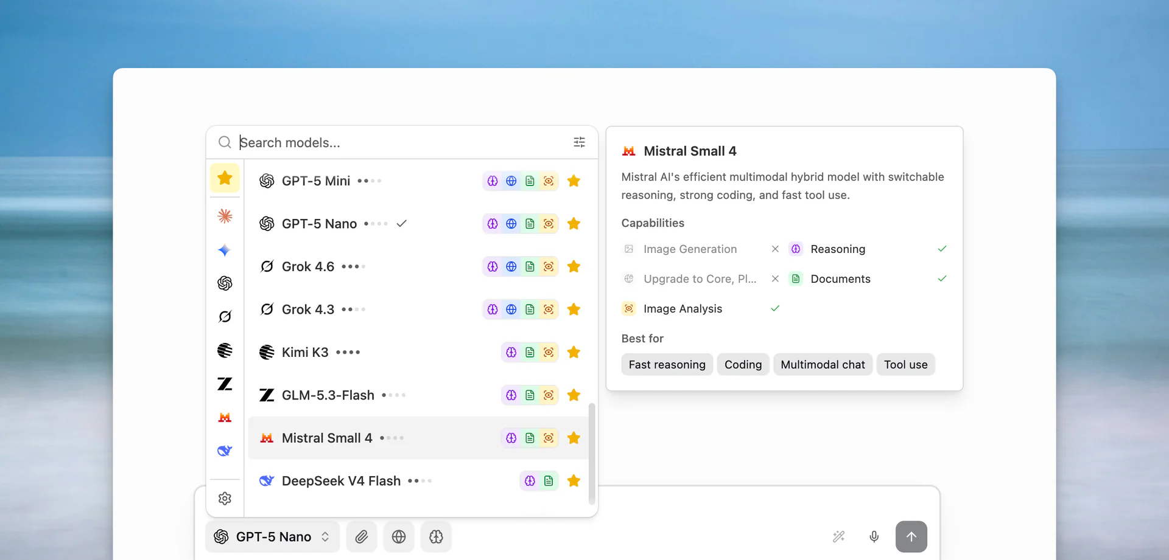
Task: Filter models by Mistral sidebar icon
Action: click(225, 417)
